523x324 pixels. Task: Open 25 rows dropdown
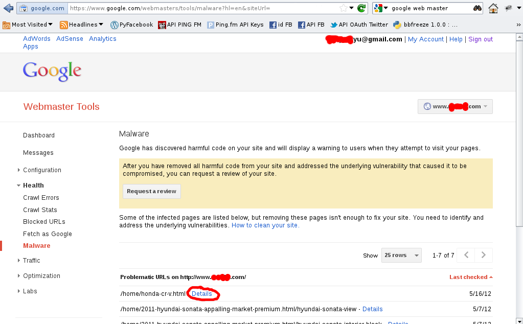402,256
